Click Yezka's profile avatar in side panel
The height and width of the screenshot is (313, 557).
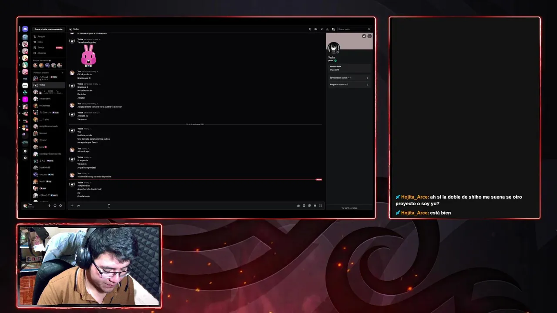[x=334, y=48]
